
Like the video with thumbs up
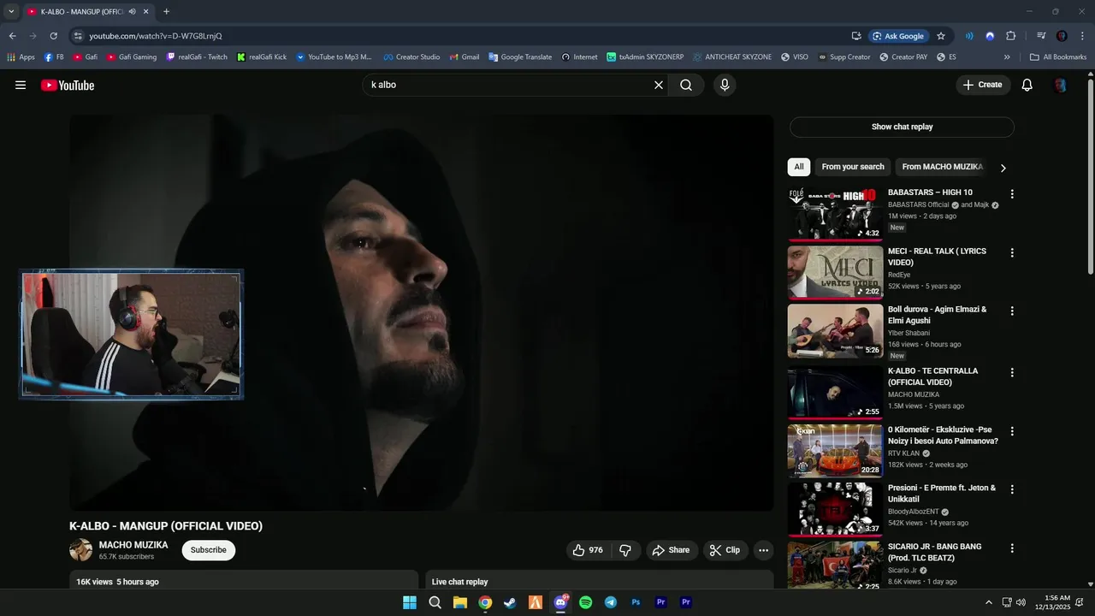pos(588,550)
